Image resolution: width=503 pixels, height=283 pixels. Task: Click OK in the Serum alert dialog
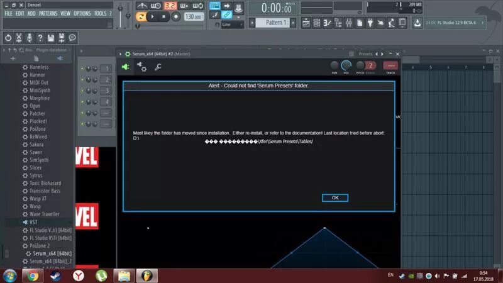(x=335, y=197)
